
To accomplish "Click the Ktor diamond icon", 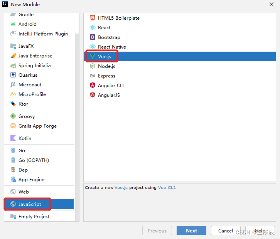I will pos(13,104).
